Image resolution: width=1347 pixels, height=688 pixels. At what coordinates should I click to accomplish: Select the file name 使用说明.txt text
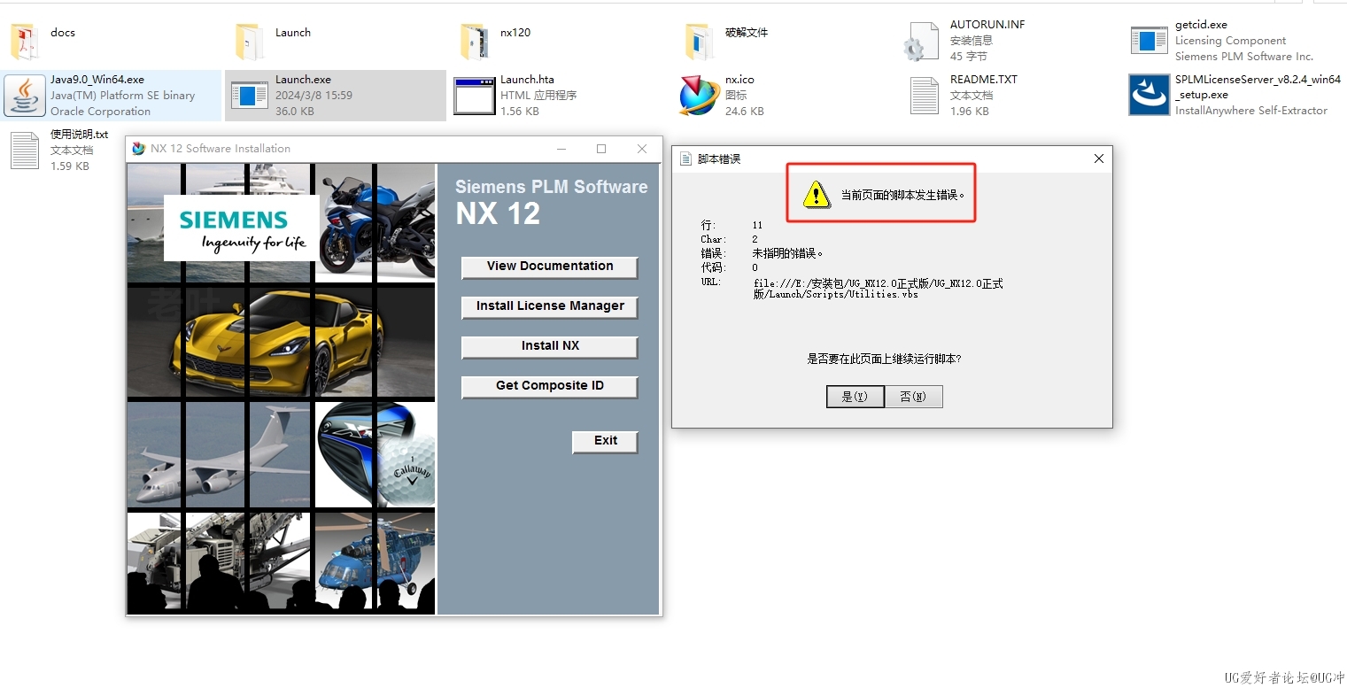(x=79, y=135)
